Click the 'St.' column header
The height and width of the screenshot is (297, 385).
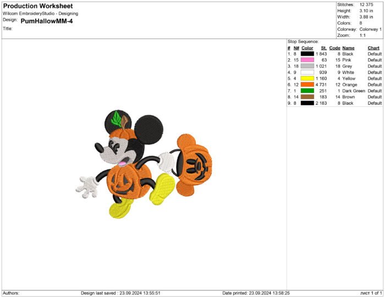[x=323, y=48]
